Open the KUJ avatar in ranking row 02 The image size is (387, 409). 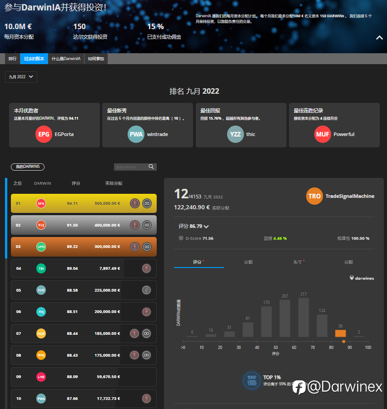tap(41, 225)
